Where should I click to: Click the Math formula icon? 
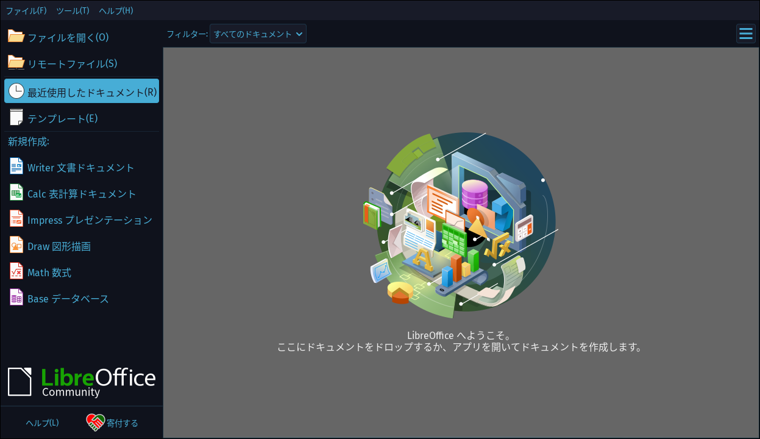point(16,271)
